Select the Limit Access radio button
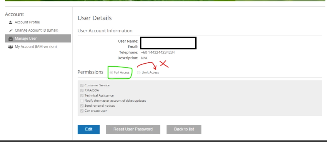This screenshot has height=142, width=327. (x=139, y=72)
